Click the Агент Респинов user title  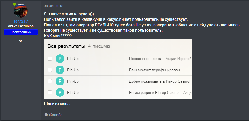point(21,26)
